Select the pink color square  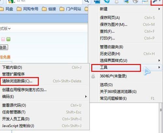point(3,39)
